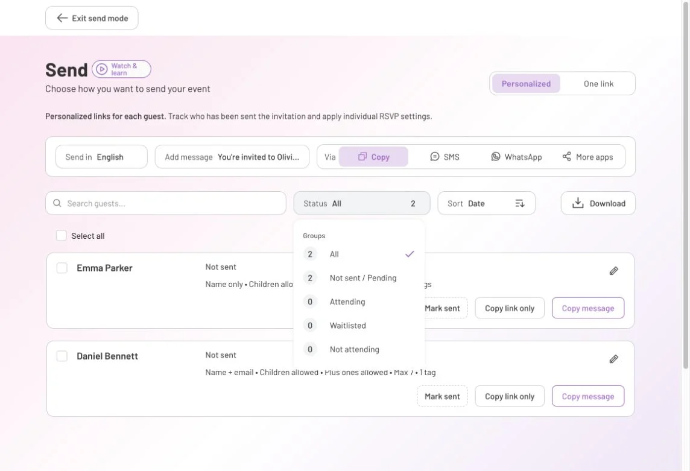Open the Watch & learn tutorial

(121, 69)
